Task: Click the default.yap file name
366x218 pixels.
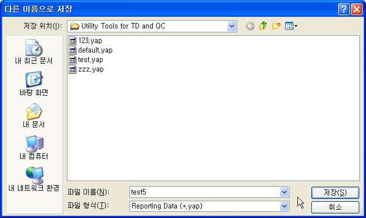Action: [x=95, y=50]
